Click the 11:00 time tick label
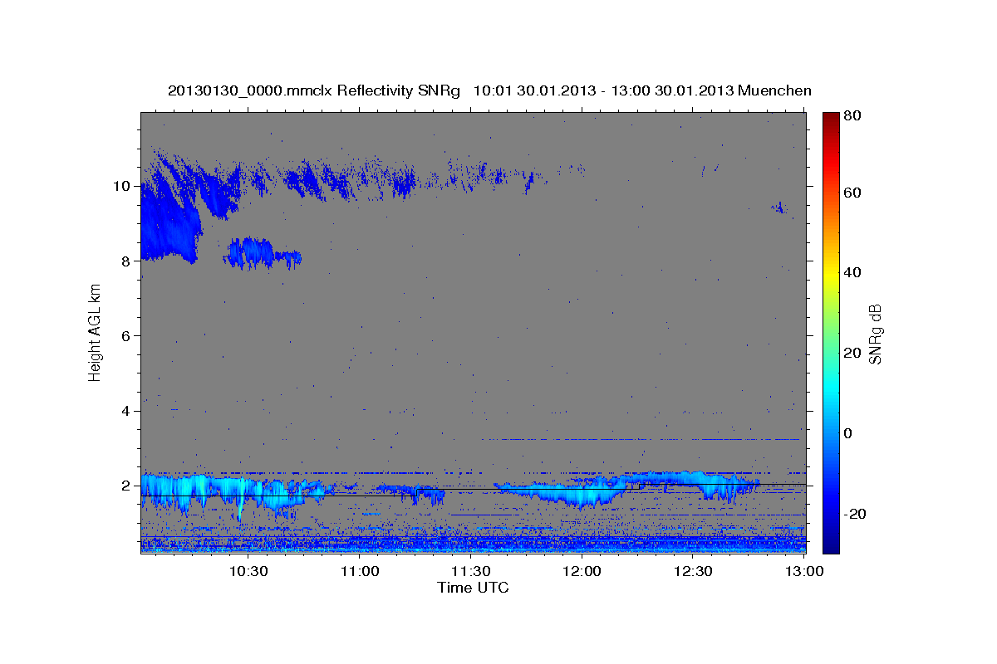 [x=359, y=571]
